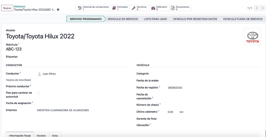This screenshot has width=266, height=137.
Task: Open Documentos smart button
Action: [x=180, y=8]
